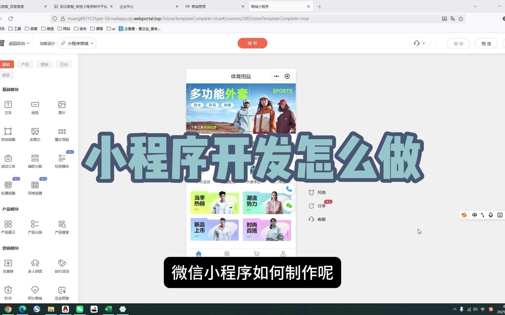The image size is (505, 315).
Task: Open WeChat from the Windows taskbar
Action: pyautogui.click(x=80, y=309)
